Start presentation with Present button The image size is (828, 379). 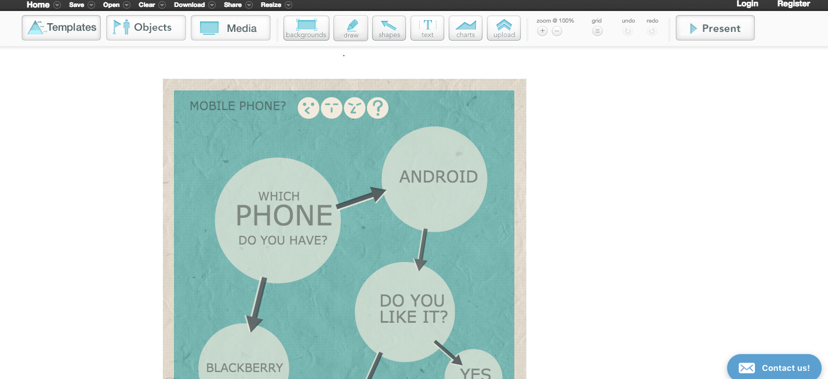coord(715,28)
